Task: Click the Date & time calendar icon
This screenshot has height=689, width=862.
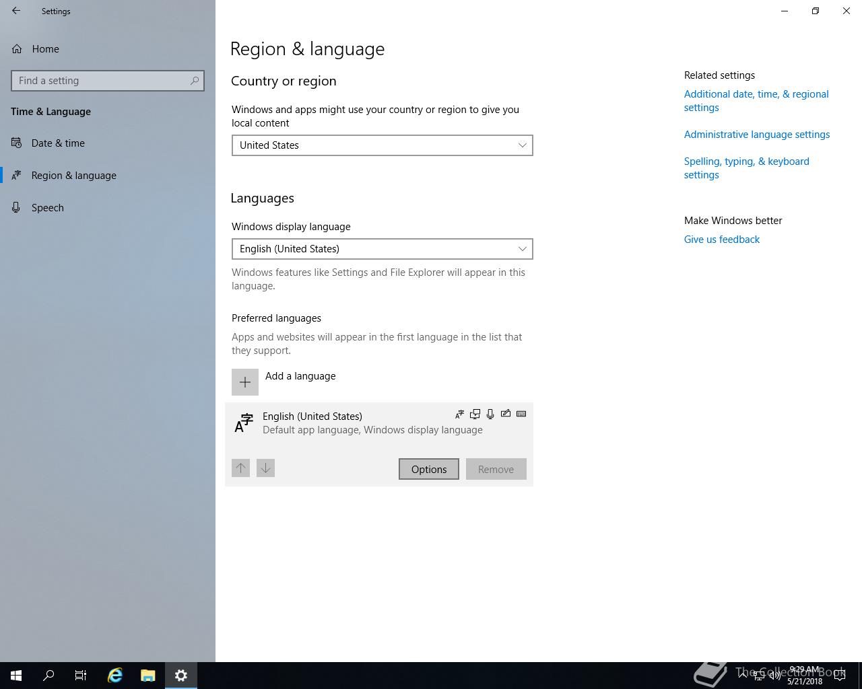Action: pyautogui.click(x=16, y=143)
